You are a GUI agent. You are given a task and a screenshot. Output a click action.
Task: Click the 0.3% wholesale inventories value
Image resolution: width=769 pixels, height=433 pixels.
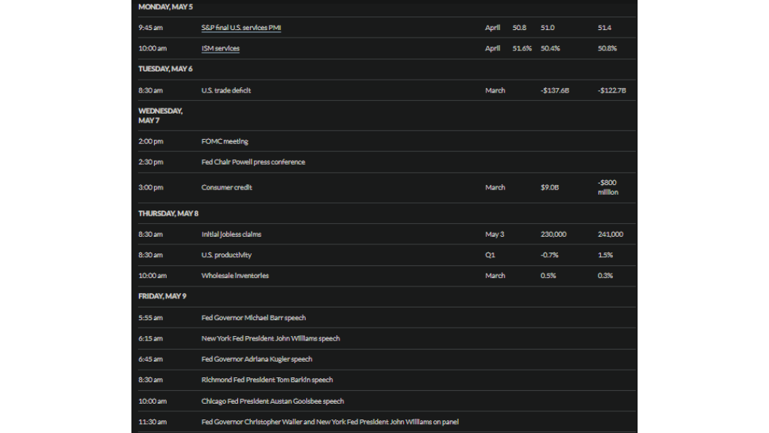tap(605, 275)
